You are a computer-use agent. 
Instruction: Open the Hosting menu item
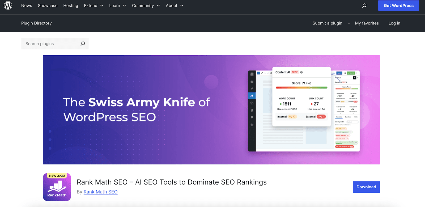71,6
